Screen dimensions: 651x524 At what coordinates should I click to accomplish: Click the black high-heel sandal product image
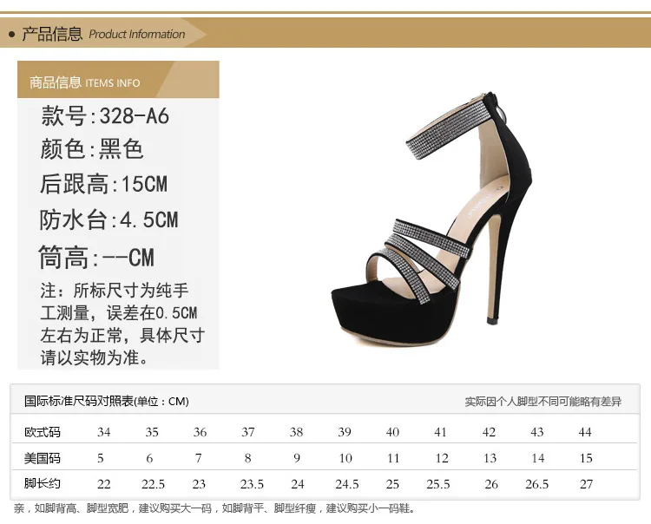[431, 219]
